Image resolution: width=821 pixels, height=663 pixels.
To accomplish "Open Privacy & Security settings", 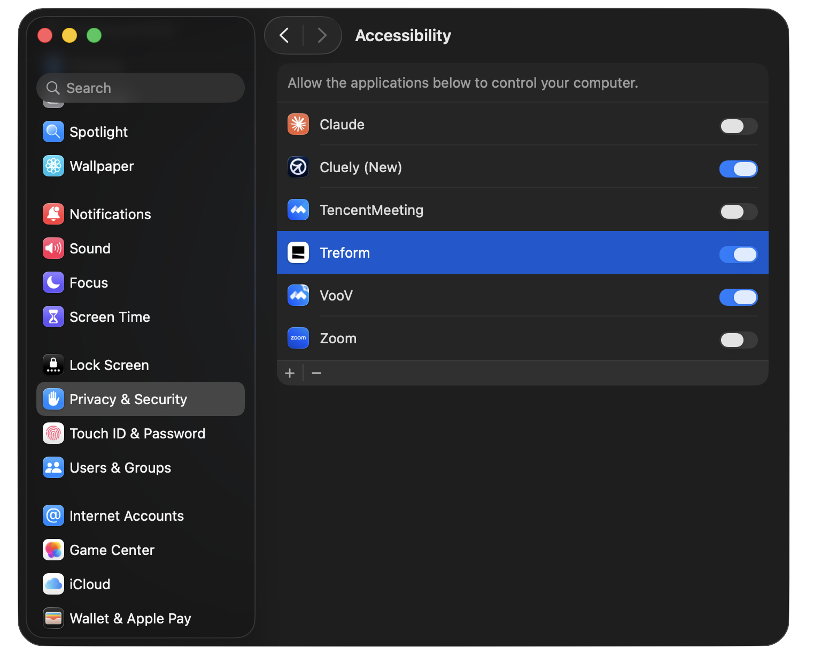I will point(141,399).
